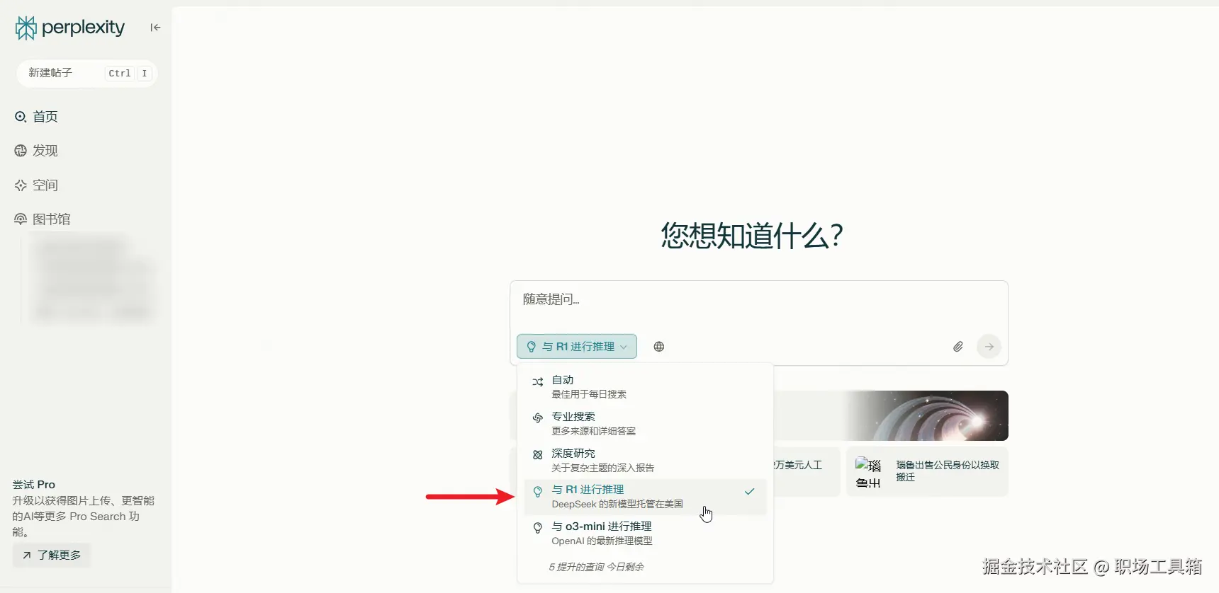Click the 关于复杂主题的深入报告 description
1219x593 pixels.
pyautogui.click(x=603, y=468)
